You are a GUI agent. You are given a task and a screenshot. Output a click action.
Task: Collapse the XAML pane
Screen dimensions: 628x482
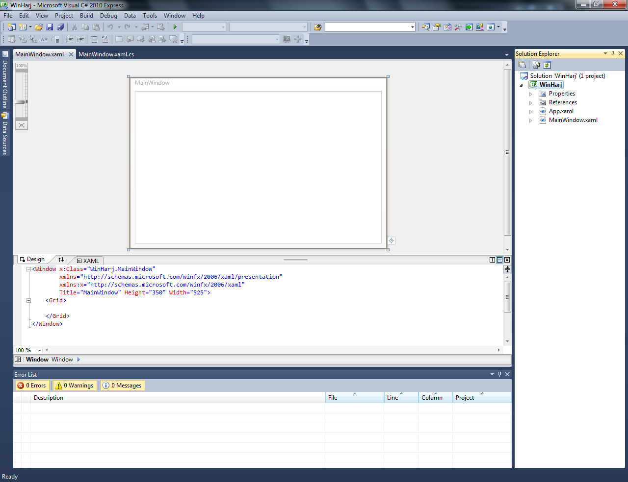tap(507, 260)
